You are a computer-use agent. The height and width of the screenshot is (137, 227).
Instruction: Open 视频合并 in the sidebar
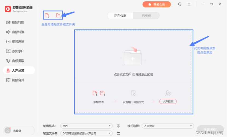click(15, 80)
